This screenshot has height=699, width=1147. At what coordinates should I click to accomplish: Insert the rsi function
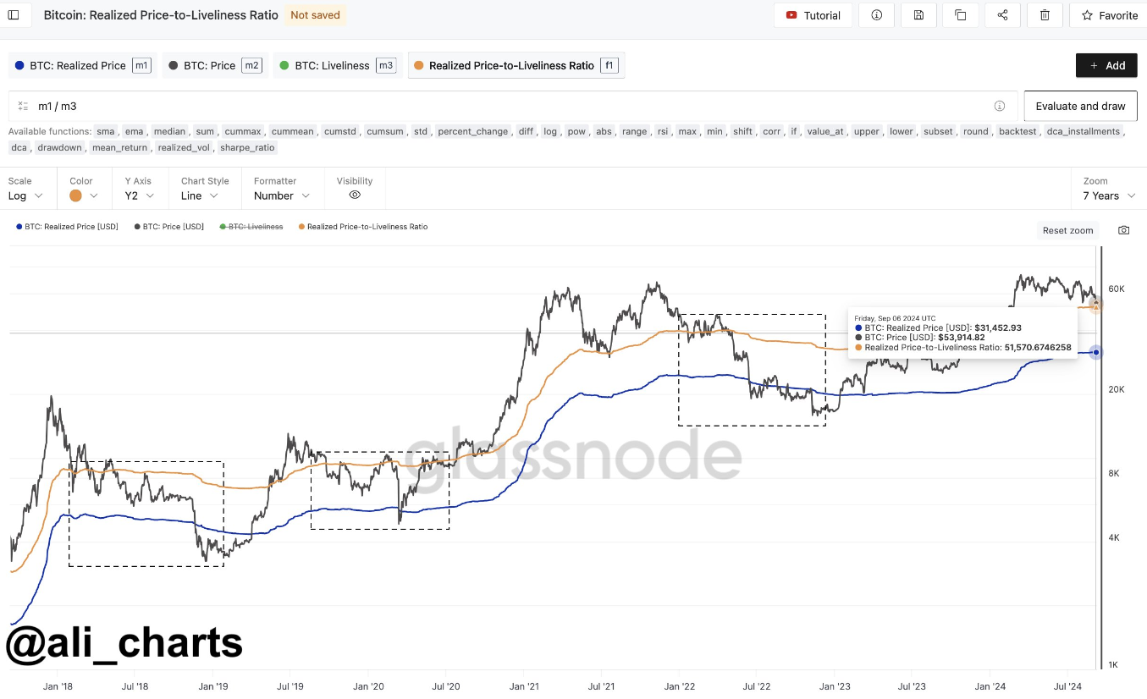pos(661,132)
